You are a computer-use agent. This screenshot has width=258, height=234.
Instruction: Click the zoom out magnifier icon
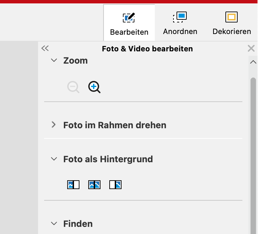pyautogui.click(x=73, y=87)
